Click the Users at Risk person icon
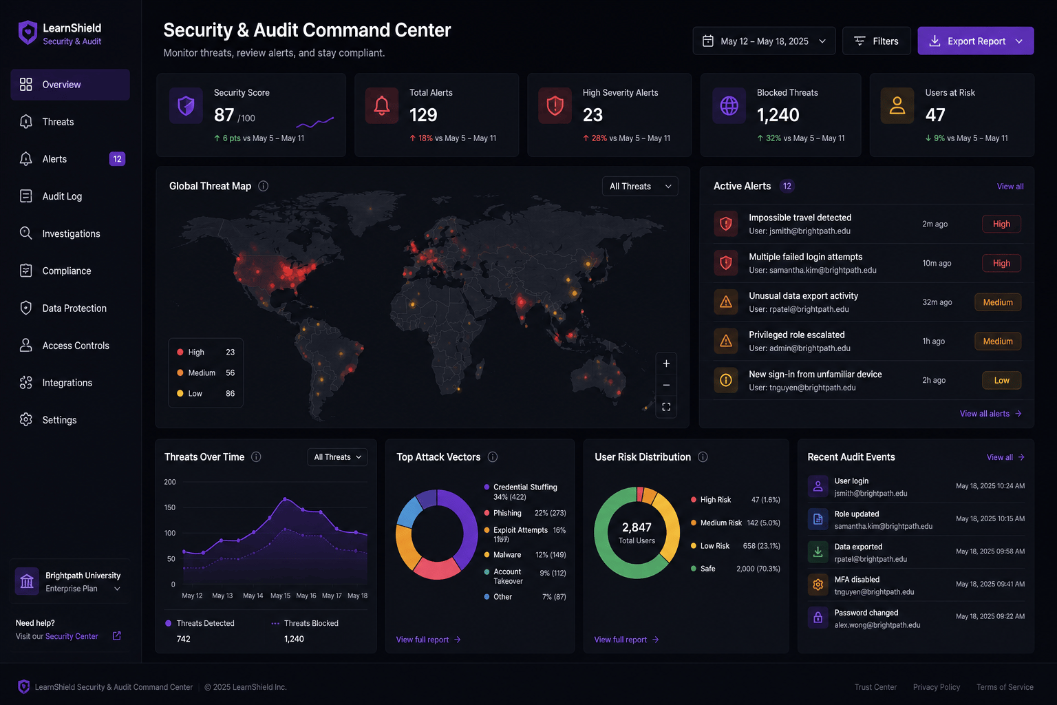Viewport: 1057px width, 705px height. [x=897, y=105]
